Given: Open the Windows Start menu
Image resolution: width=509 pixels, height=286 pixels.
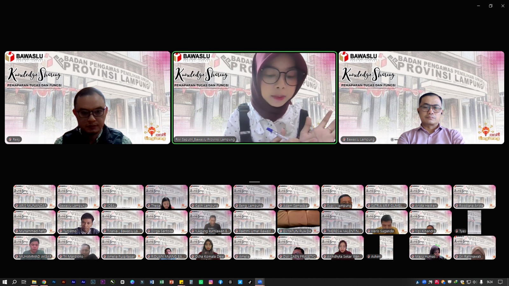Looking at the screenshot, I should [5, 282].
